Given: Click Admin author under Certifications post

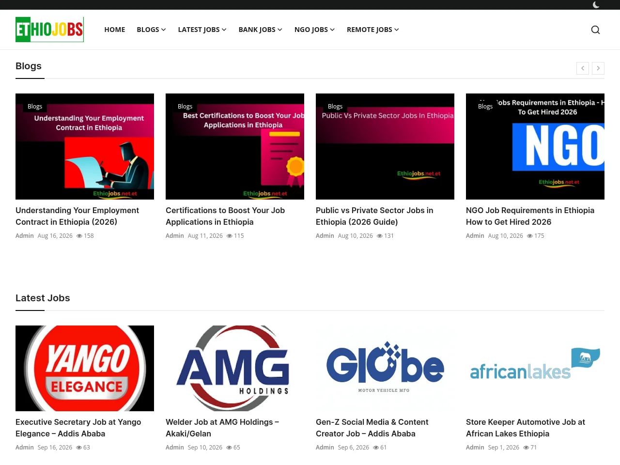Looking at the screenshot, I should tap(175, 236).
